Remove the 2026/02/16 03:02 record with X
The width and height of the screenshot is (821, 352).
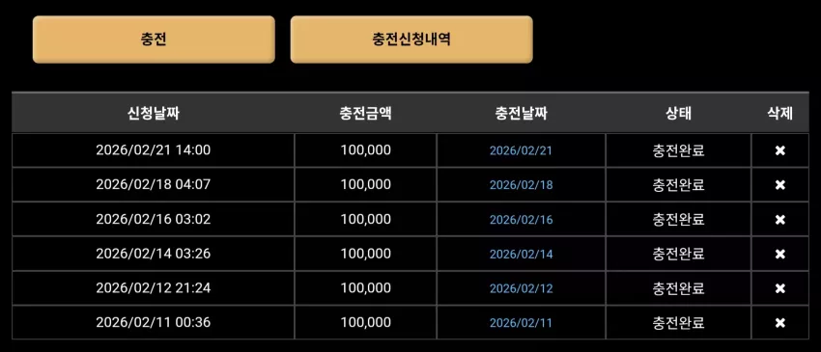click(x=780, y=220)
